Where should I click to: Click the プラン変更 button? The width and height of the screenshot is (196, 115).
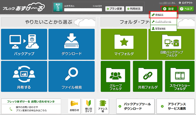pyautogui.click(x=115, y=9)
